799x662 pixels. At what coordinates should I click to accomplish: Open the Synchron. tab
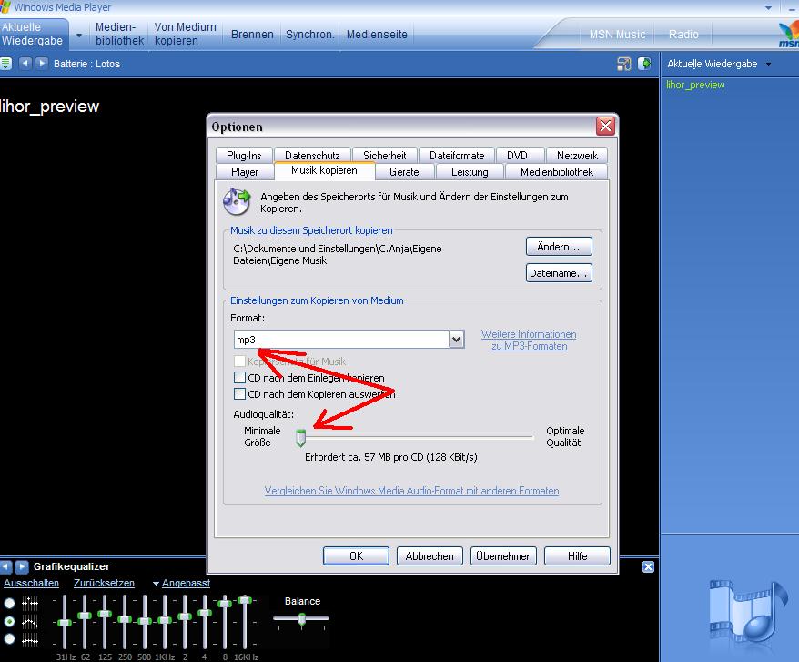309,35
